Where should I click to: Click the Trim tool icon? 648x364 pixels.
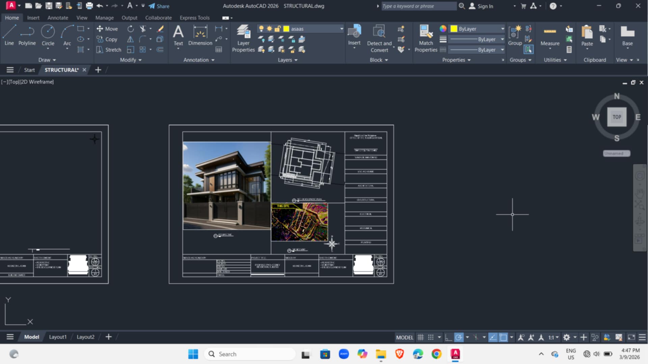(143, 29)
